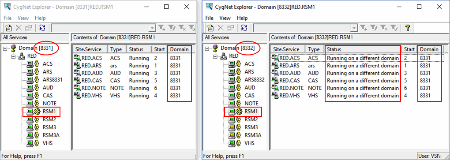Select ARS8332 in right window tree

tap(254, 79)
